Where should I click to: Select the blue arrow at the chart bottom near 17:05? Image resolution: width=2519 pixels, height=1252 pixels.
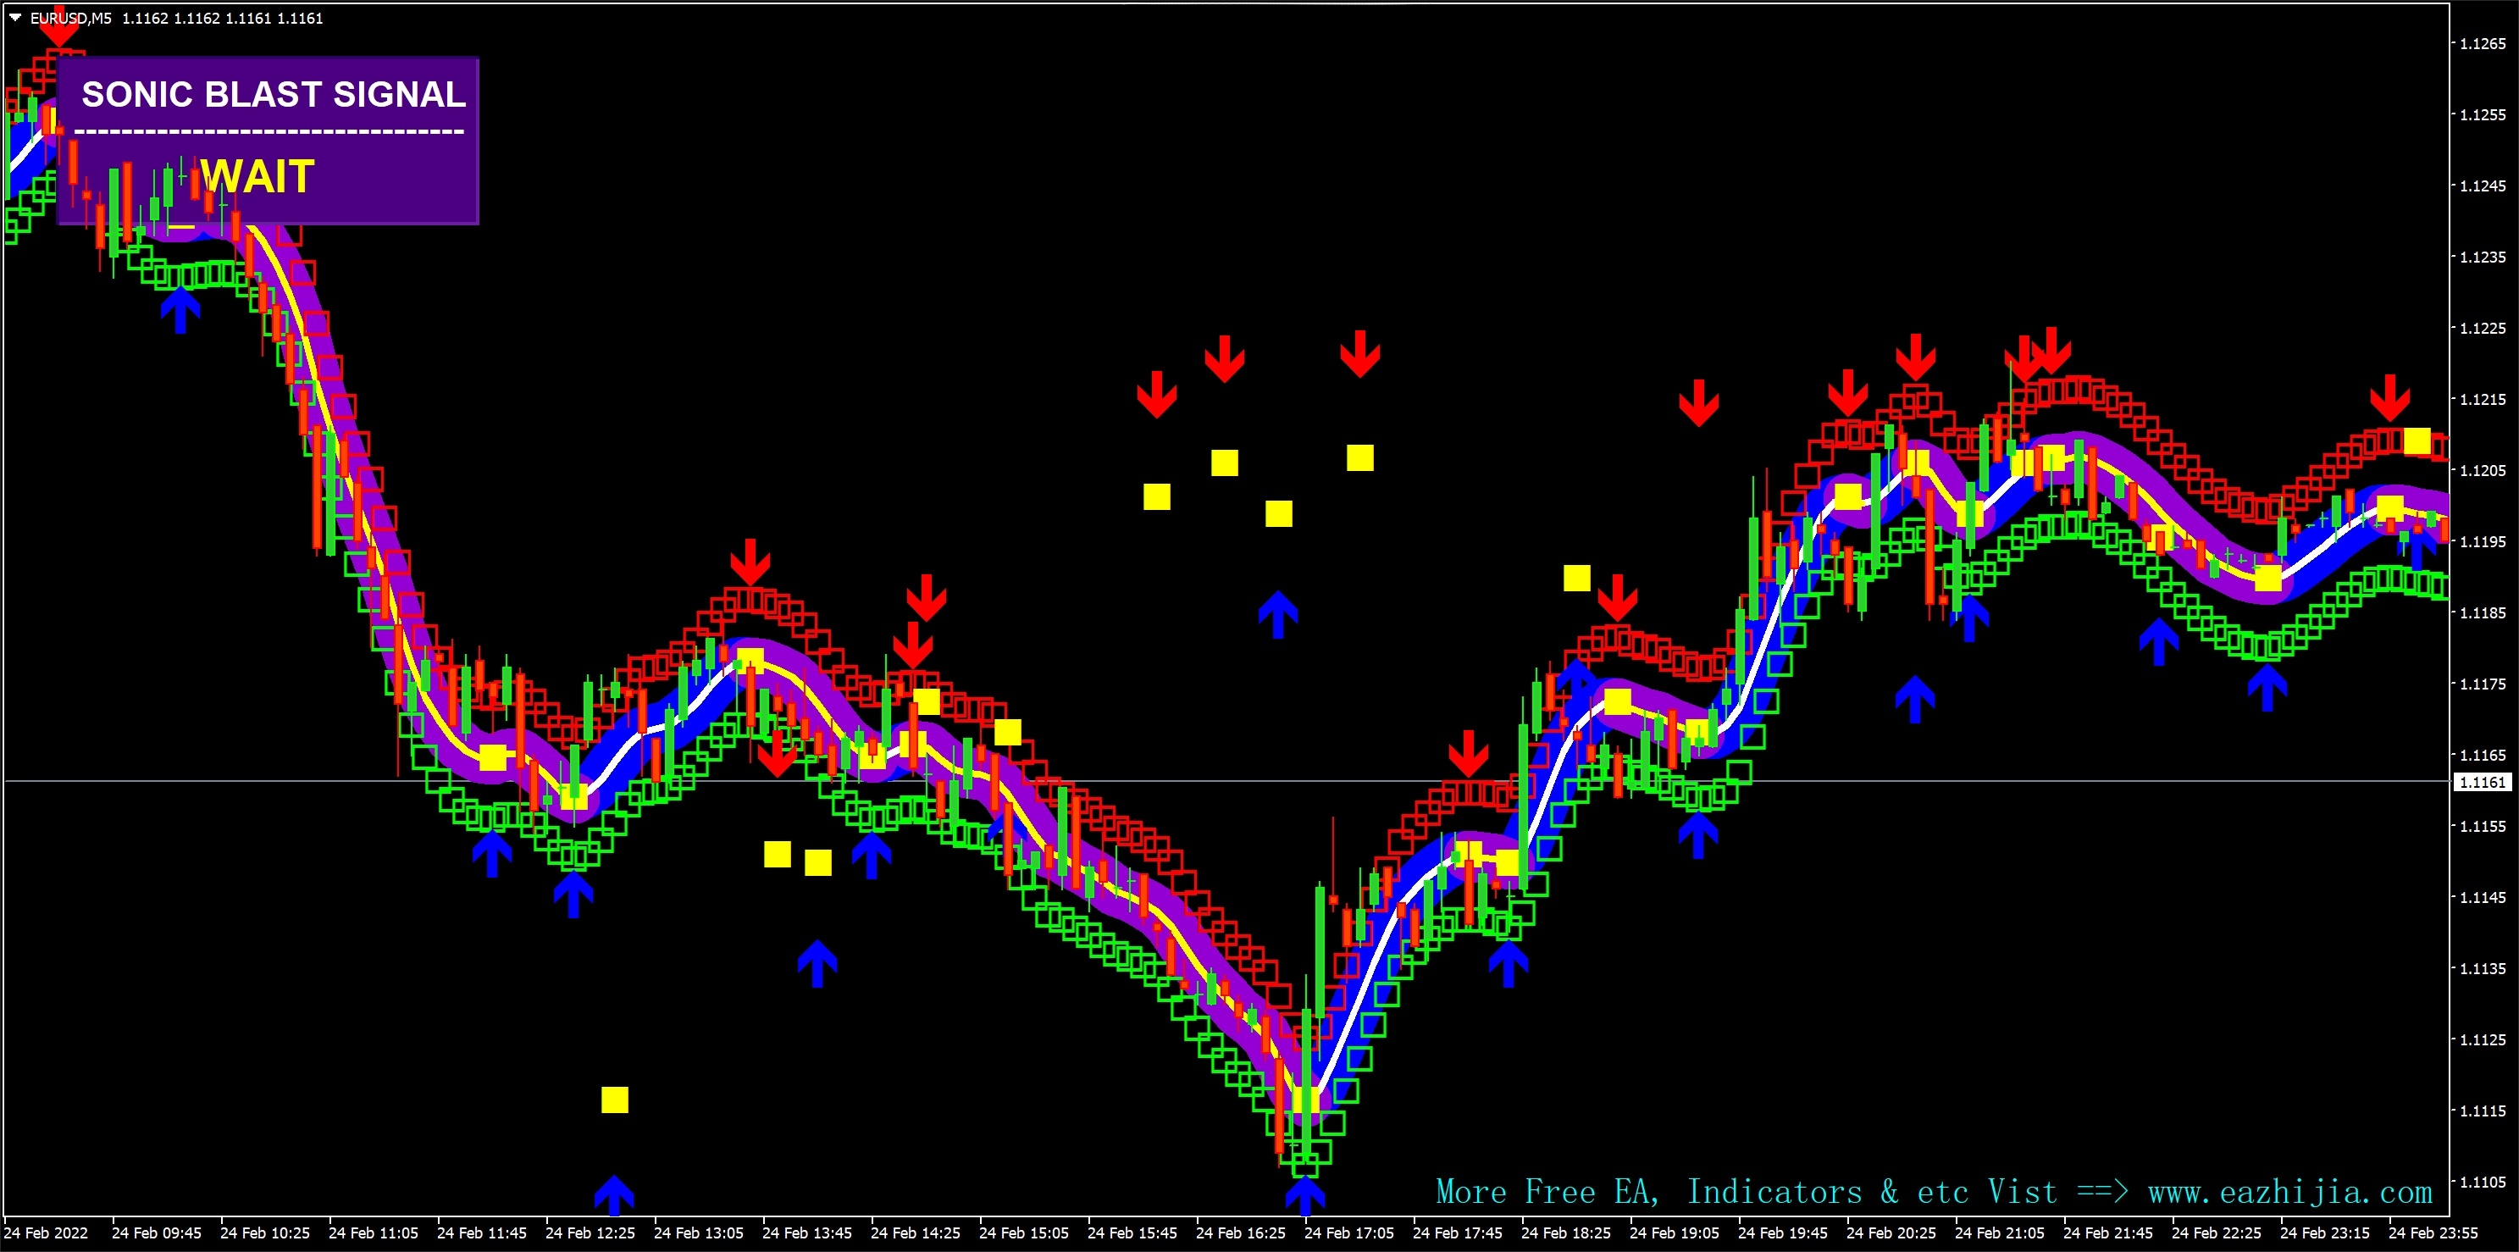pos(1304,1196)
